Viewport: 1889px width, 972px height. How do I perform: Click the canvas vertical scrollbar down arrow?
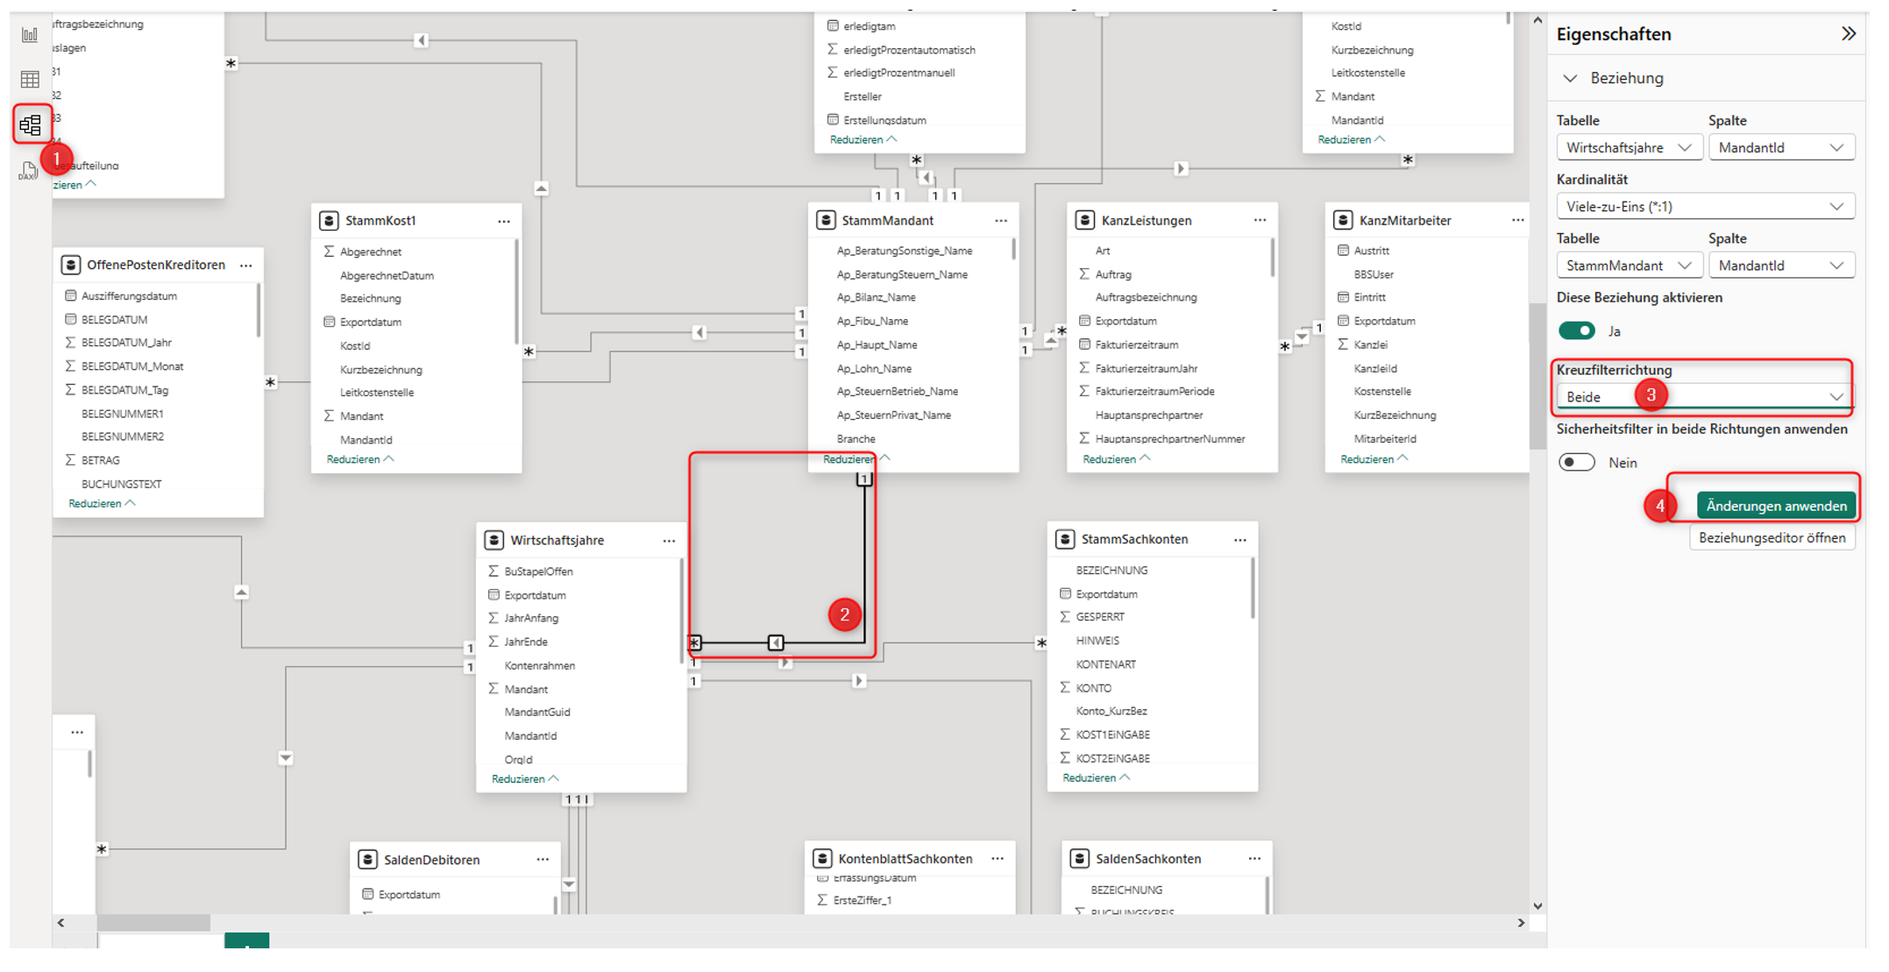[x=1537, y=906]
